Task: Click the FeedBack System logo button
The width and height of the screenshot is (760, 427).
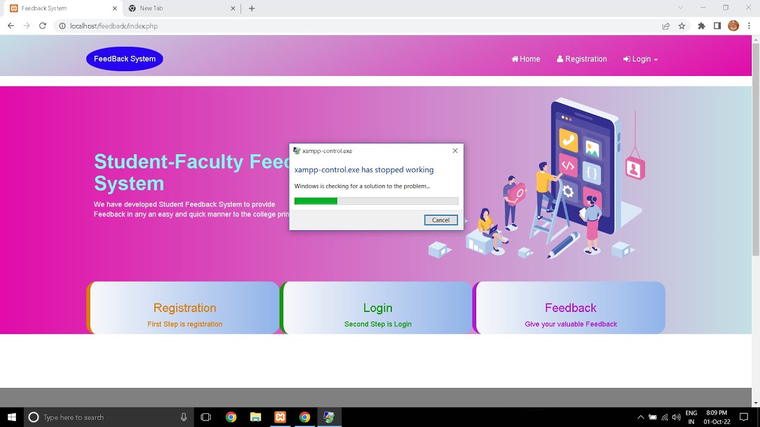Action: pyautogui.click(x=125, y=59)
